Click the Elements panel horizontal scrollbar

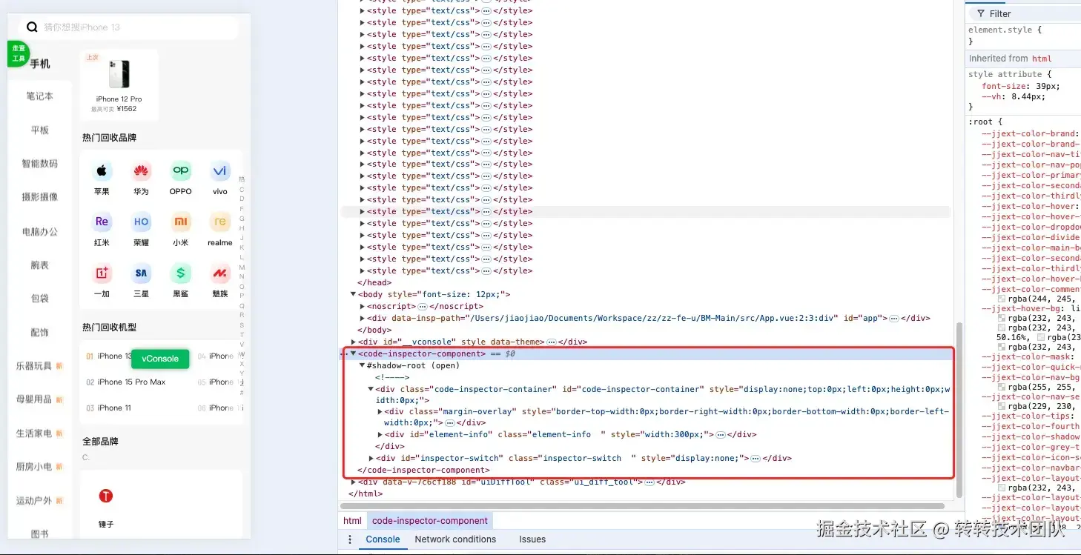[641, 506]
